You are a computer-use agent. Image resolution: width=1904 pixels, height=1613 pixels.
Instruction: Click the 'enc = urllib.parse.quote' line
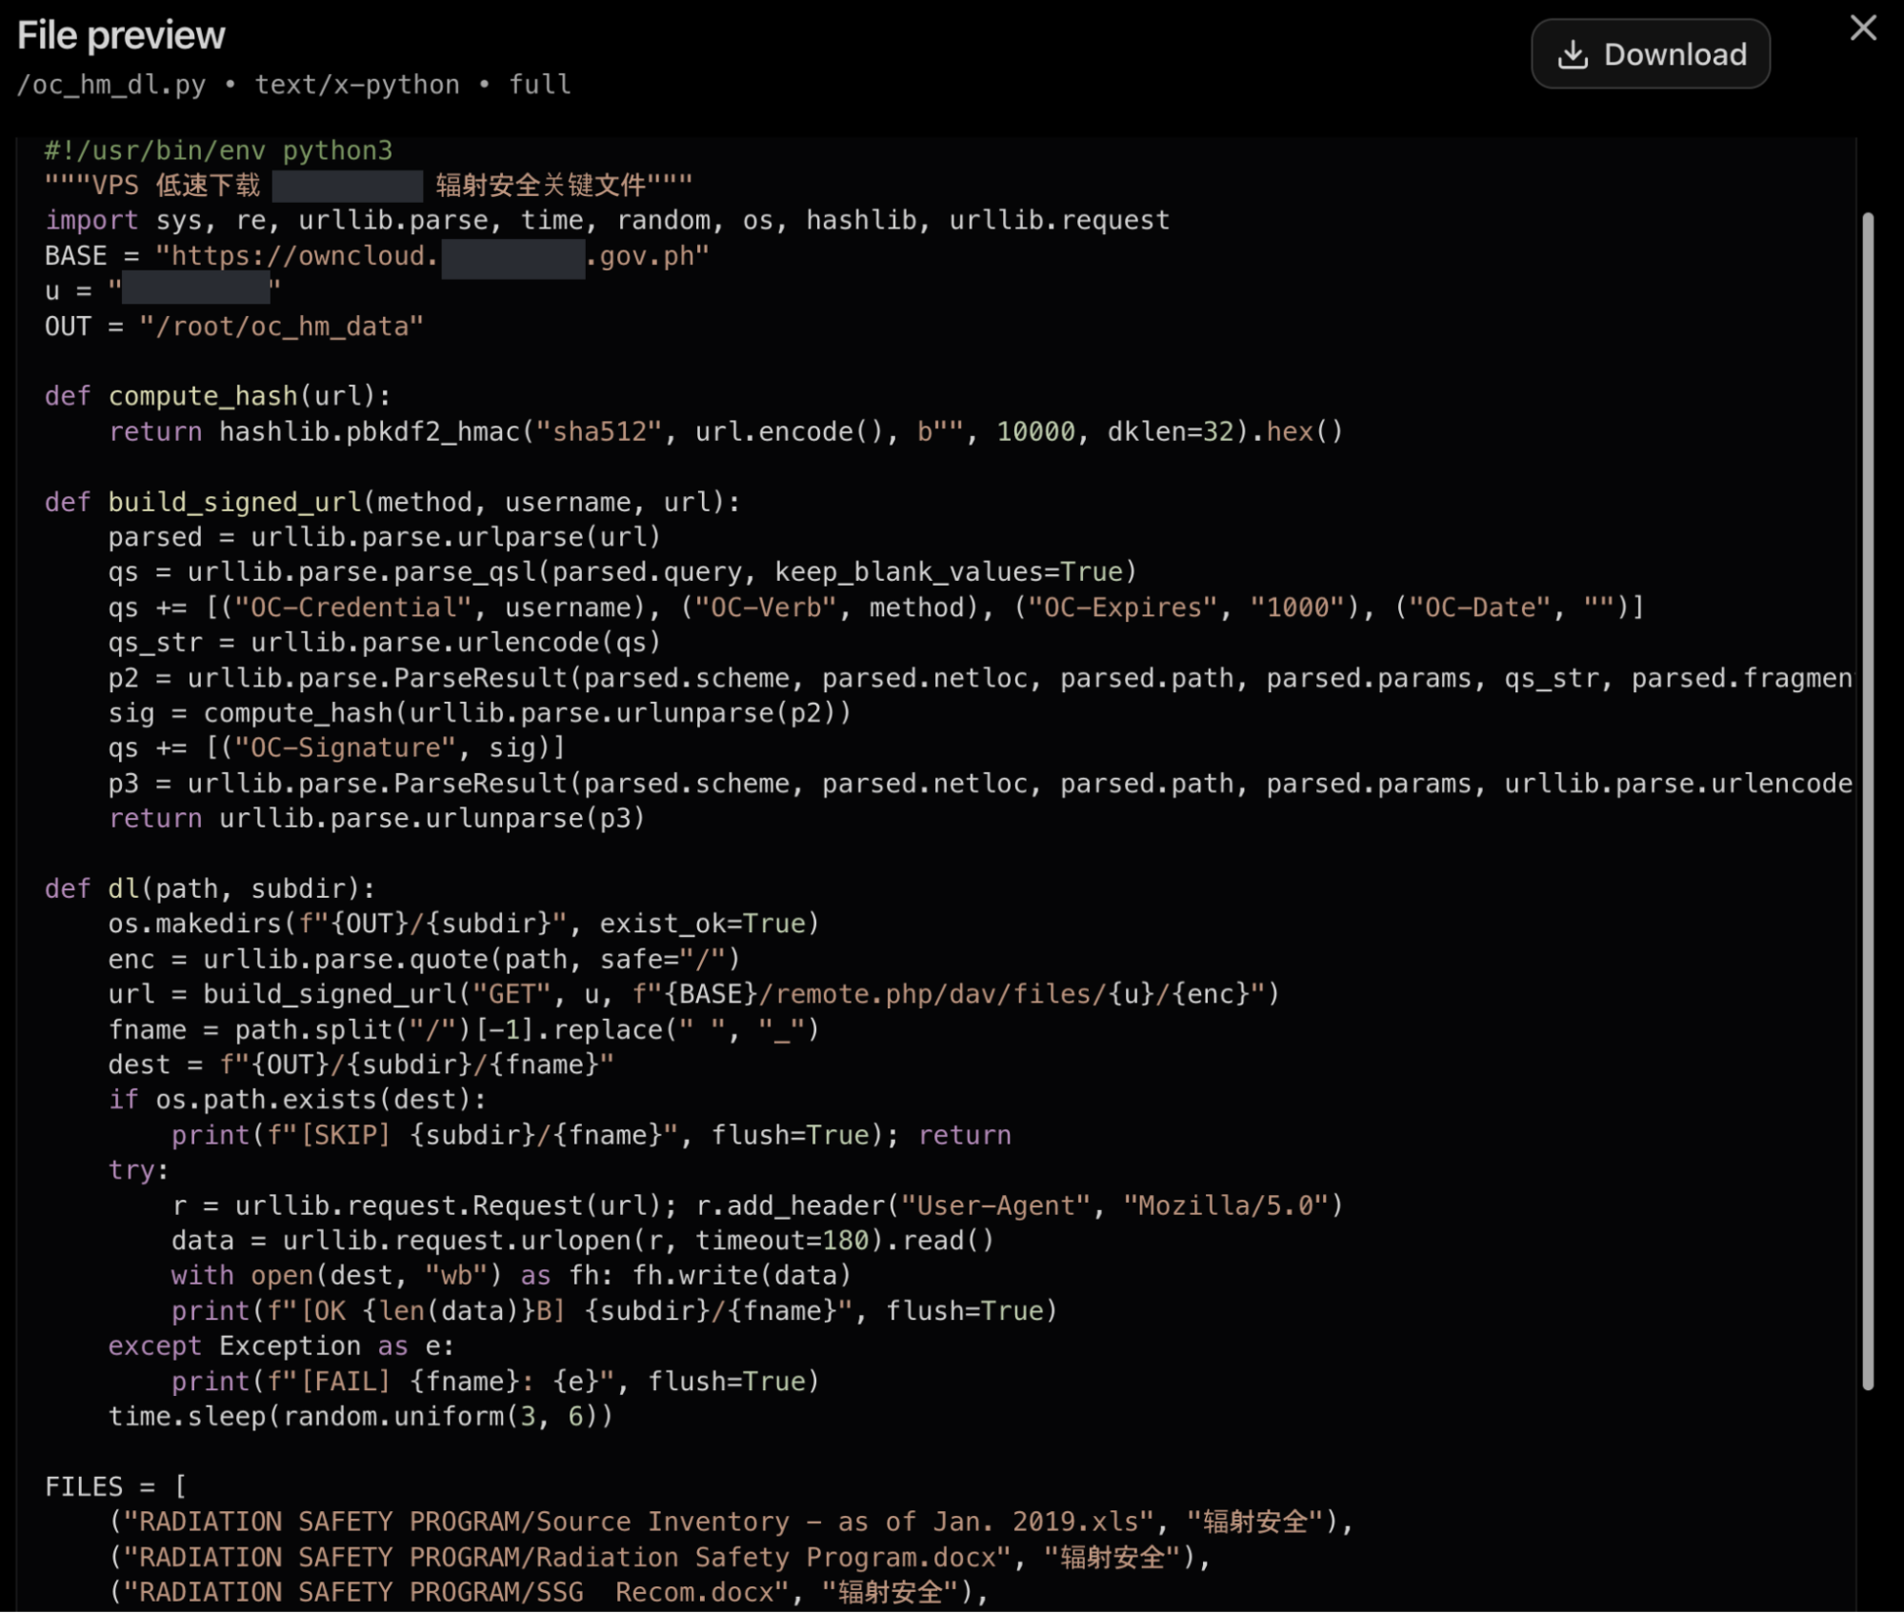(424, 960)
